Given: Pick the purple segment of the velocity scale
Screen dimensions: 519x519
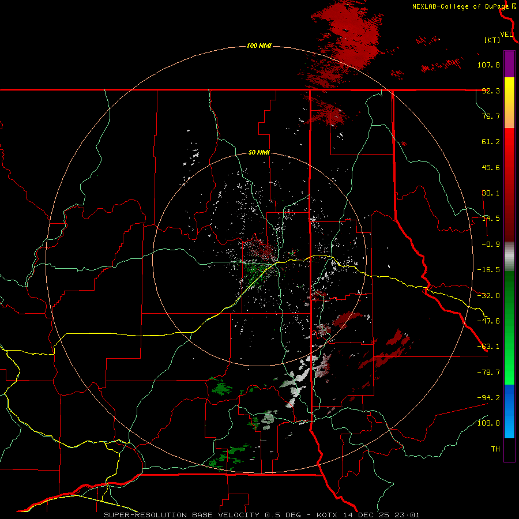Looking at the screenshot, I should tap(509, 64).
